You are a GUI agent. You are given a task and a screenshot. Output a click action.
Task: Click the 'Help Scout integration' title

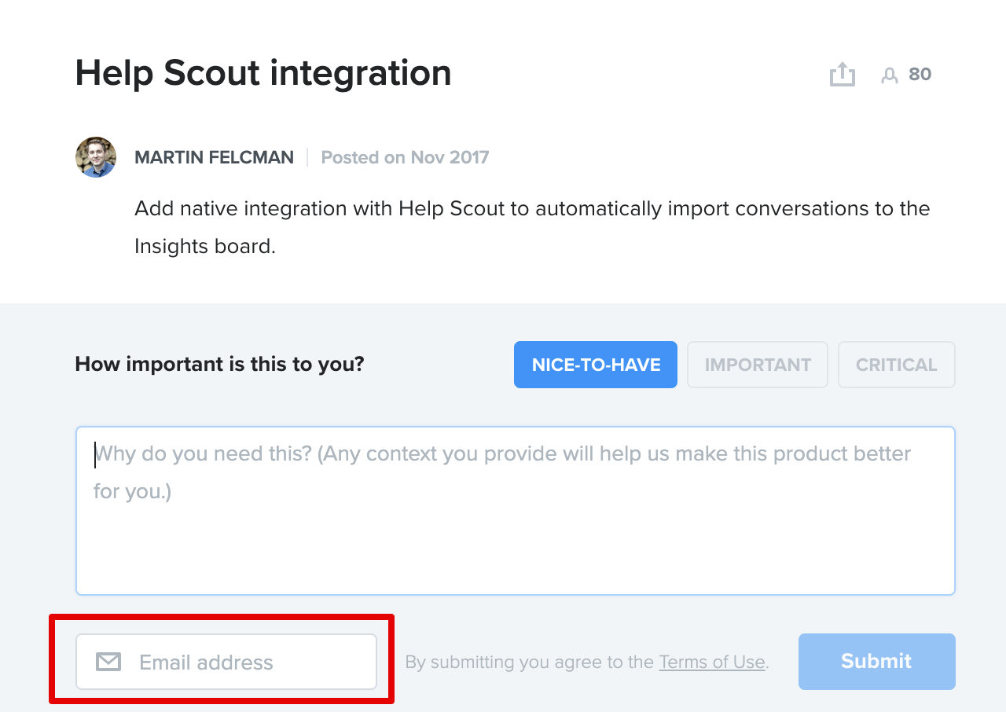263,73
